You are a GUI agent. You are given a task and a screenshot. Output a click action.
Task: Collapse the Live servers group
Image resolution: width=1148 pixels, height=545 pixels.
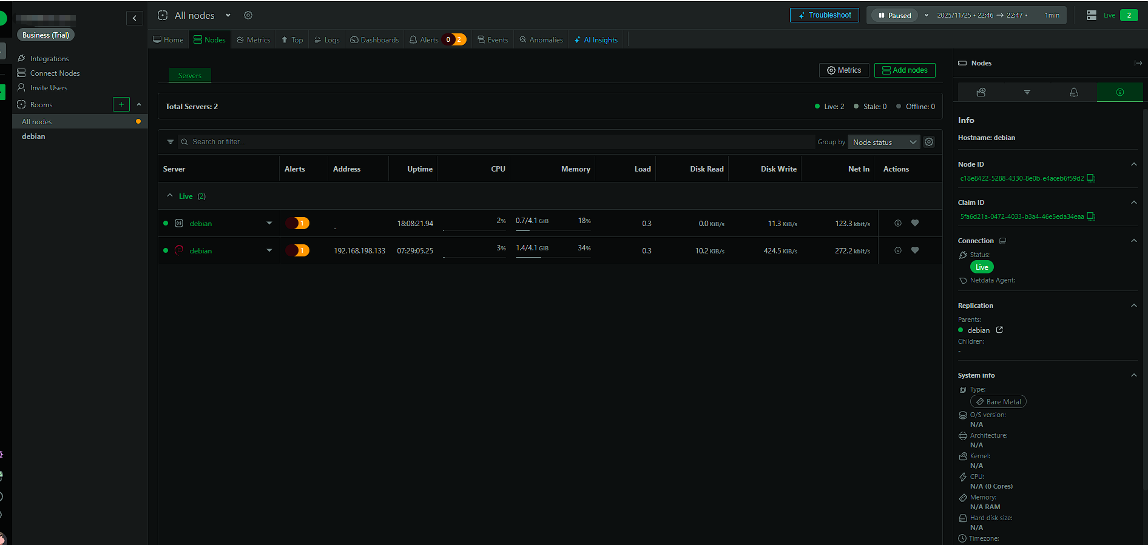click(x=170, y=196)
